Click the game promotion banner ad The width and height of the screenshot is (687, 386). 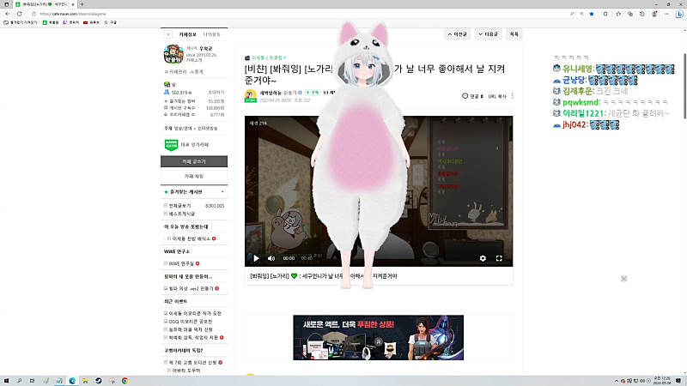[x=378, y=337]
